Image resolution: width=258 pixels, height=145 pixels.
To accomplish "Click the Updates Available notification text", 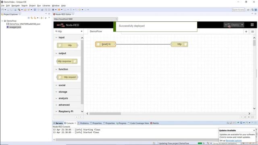I will 237,136.
